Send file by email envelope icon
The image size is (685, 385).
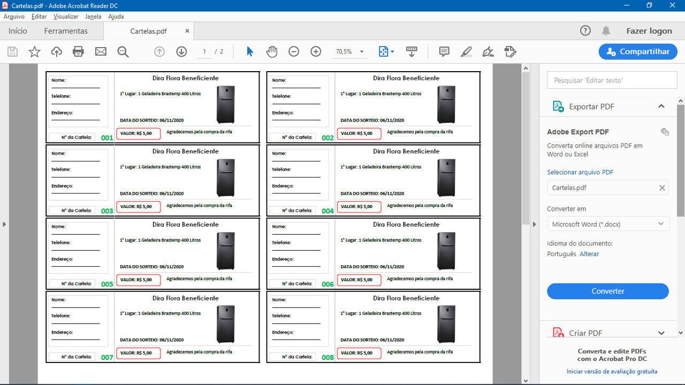click(x=101, y=51)
